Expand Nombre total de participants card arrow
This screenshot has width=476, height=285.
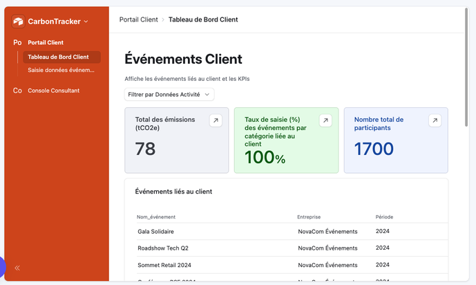coord(435,120)
